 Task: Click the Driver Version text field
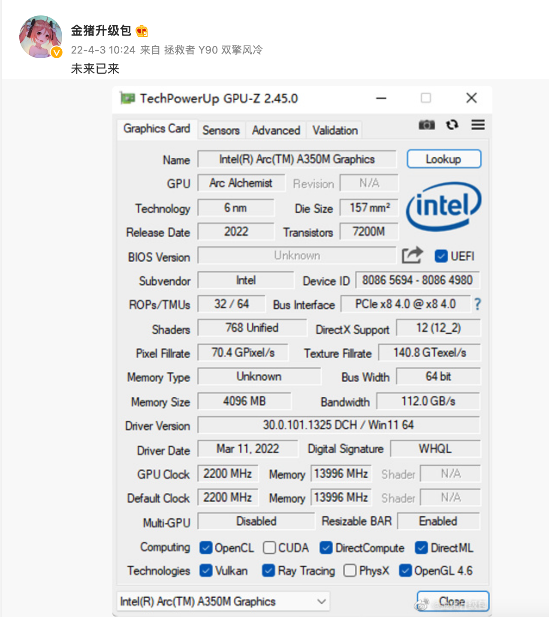(338, 425)
